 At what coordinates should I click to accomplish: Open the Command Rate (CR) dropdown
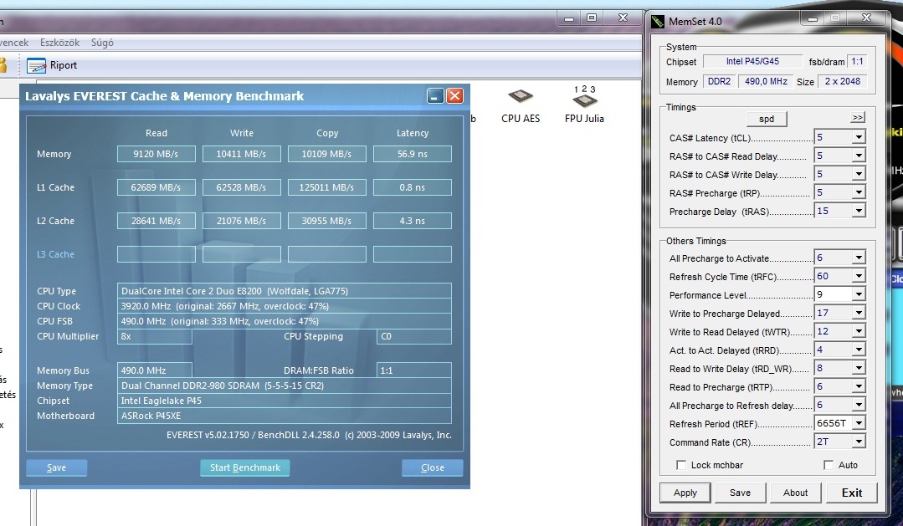click(x=859, y=442)
